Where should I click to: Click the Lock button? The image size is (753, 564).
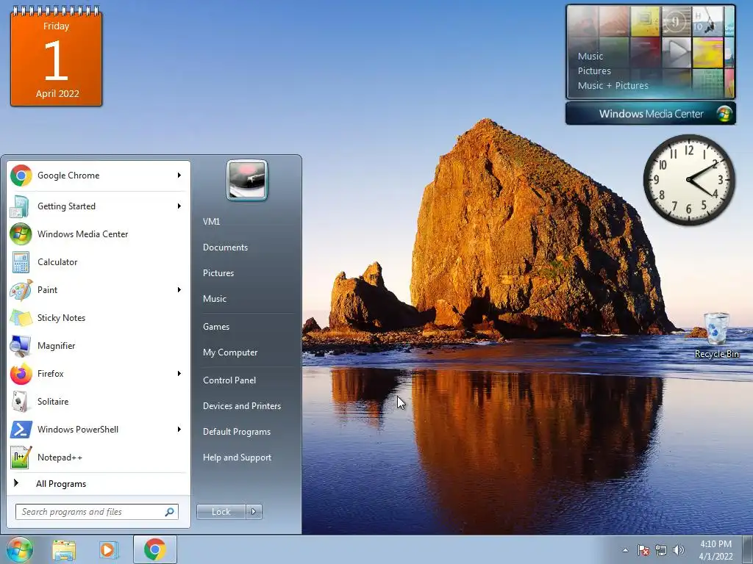[221, 512]
